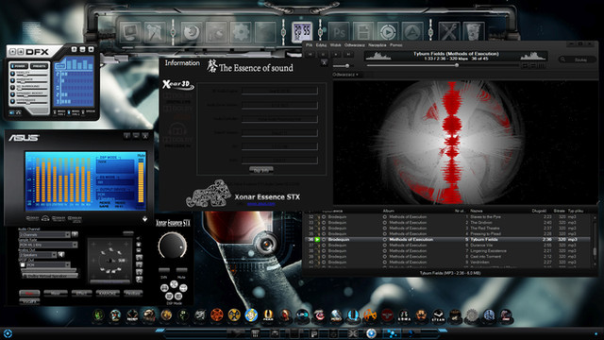Open the Odtwarzacz menu in menu bar
The image size is (604, 340).
(x=355, y=45)
